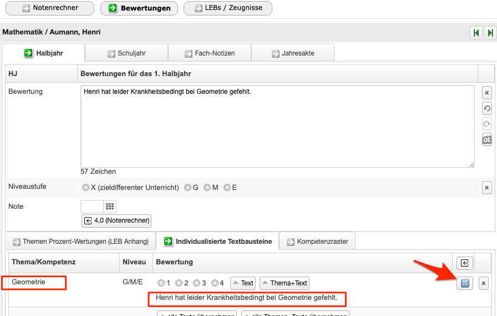Click the import arrow icon in Bewertung header
This screenshot has height=316, width=497.
tap(465, 263)
